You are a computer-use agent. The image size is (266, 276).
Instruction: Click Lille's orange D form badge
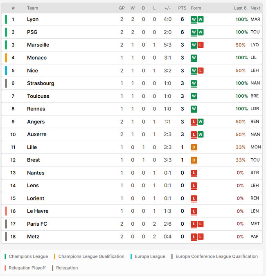194,147
